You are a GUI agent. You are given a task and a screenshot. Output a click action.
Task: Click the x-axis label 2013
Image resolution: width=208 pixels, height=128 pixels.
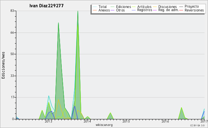point(49,121)
